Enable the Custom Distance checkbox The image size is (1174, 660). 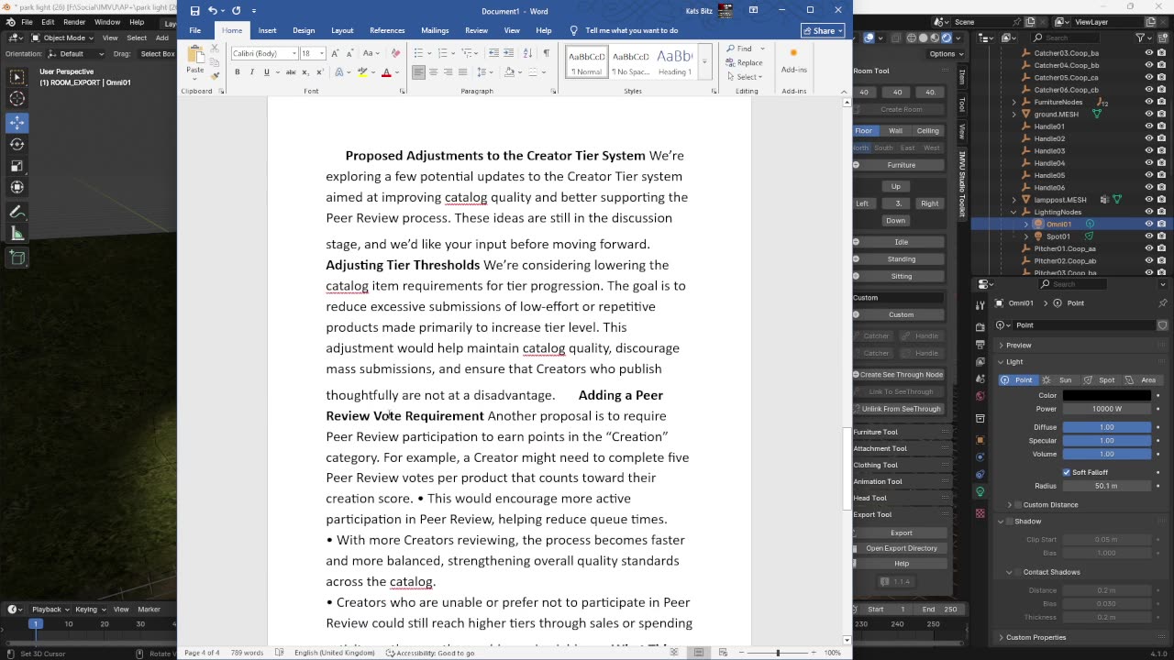[1018, 505]
